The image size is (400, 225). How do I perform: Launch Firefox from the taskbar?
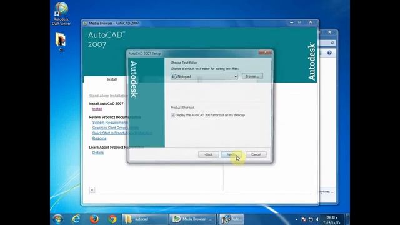[94, 219]
